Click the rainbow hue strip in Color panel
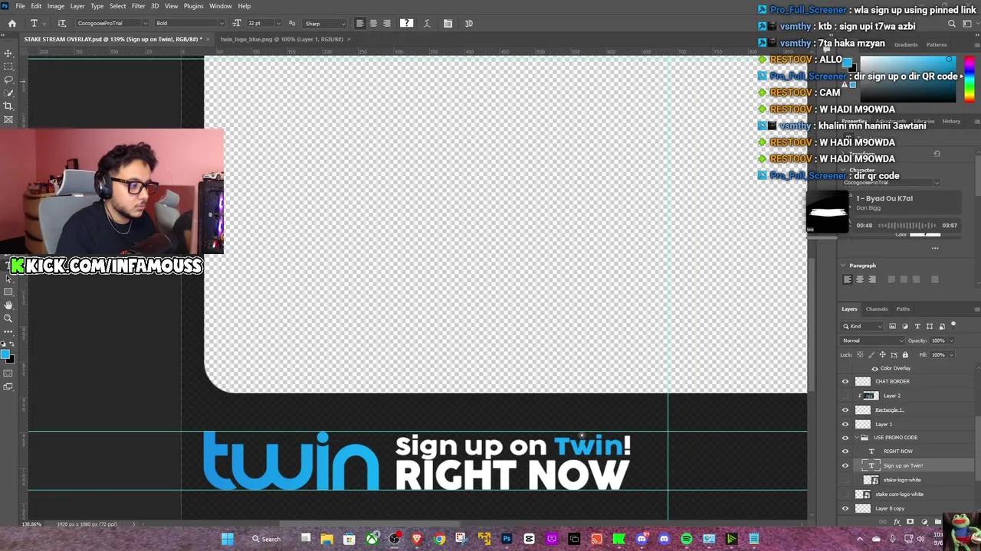This screenshot has height=551, width=981. pyautogui.click(x=970, y=80)
